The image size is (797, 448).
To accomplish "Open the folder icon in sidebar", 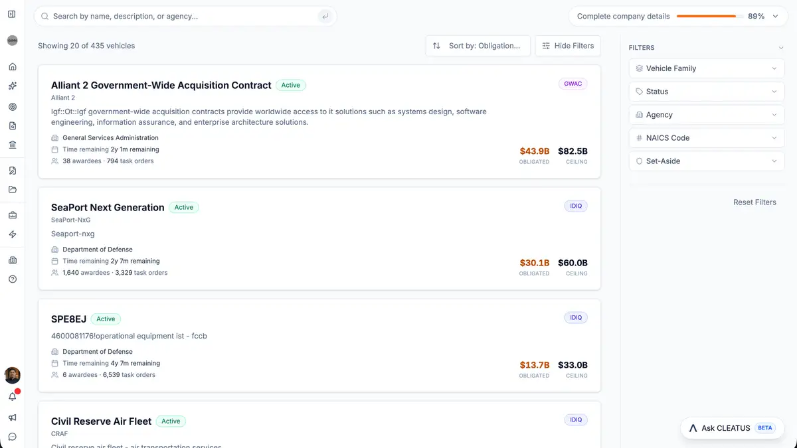I will [x=12, y=190].
